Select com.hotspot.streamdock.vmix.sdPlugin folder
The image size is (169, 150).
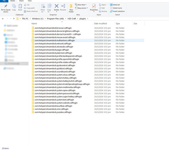point(52,109)
